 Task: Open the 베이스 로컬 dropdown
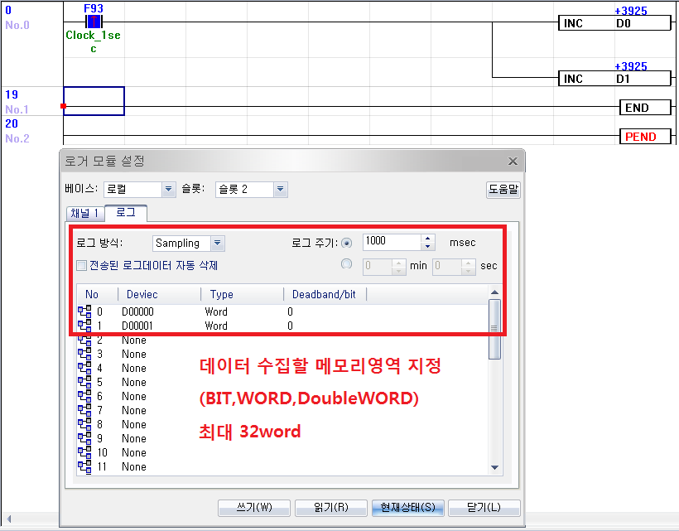pyautogui.click(x=168, y=189)
